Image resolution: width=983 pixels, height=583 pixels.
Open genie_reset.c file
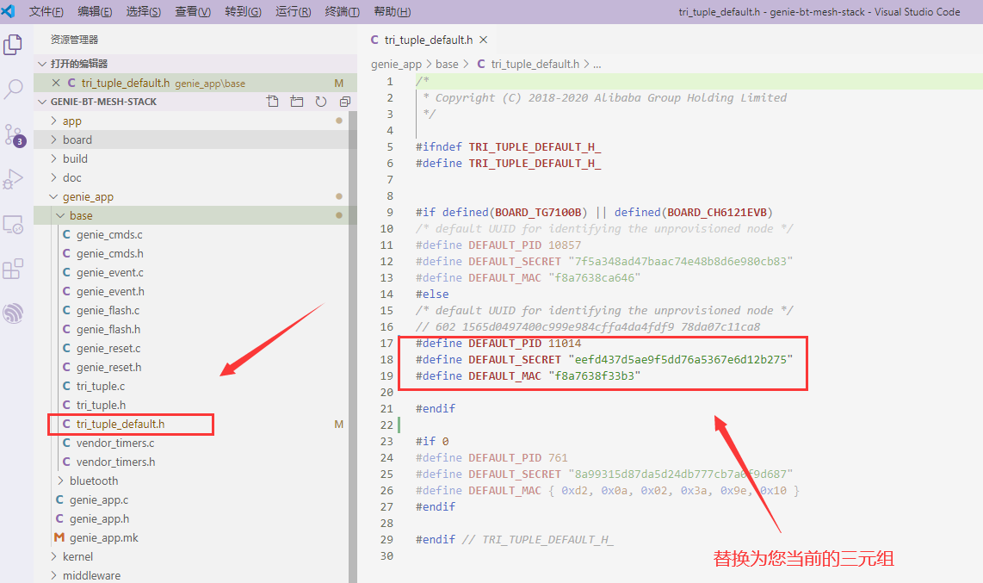coord(108,348)
